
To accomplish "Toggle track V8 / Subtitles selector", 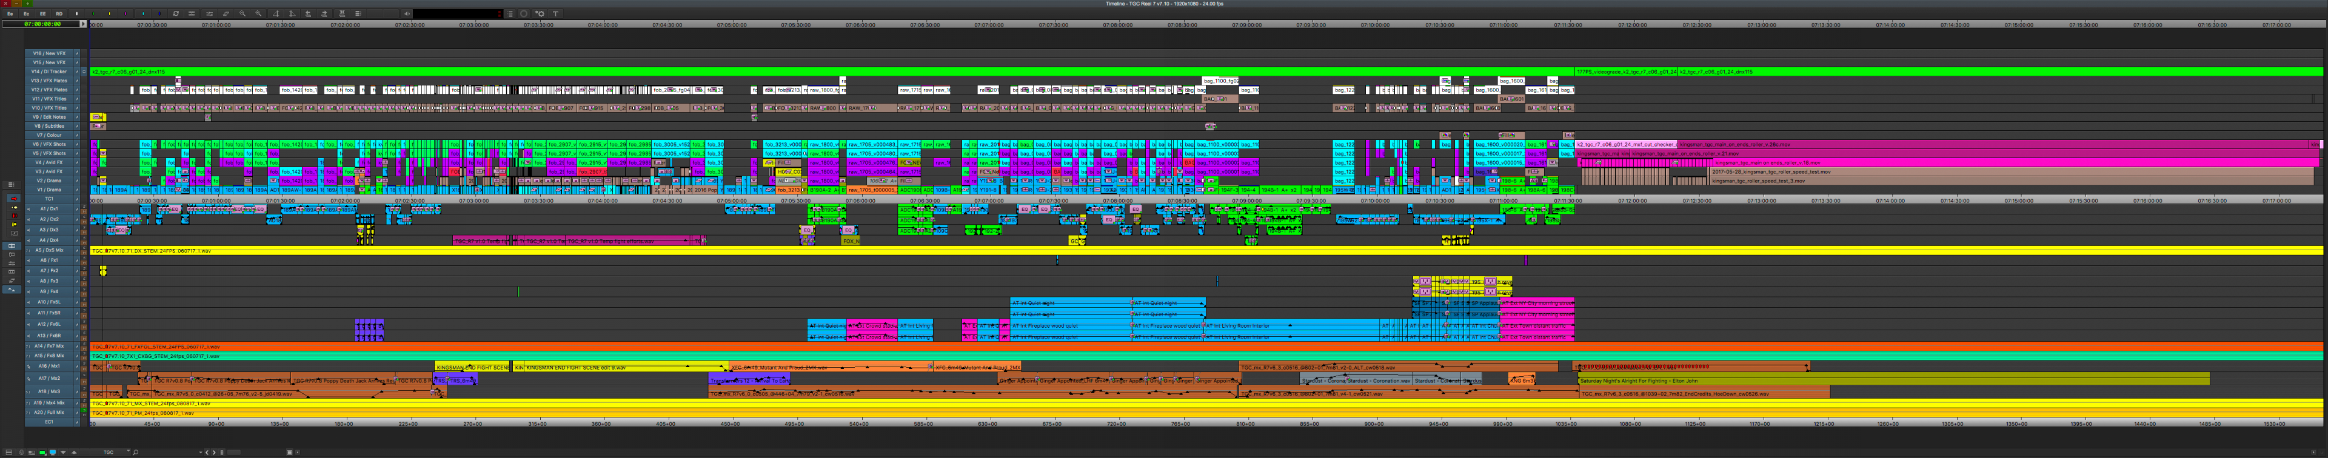I will click(50, 125).
